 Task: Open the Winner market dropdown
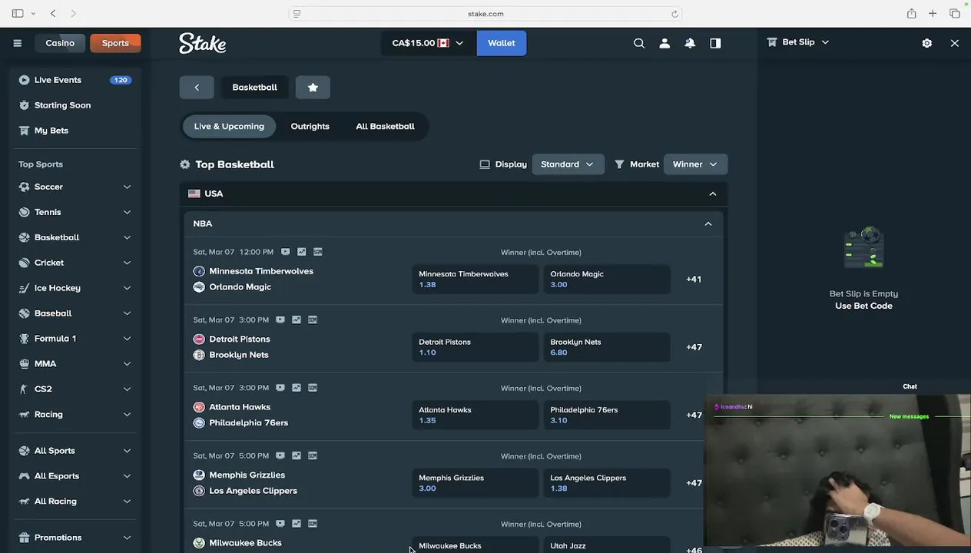(x=695, y=164)
